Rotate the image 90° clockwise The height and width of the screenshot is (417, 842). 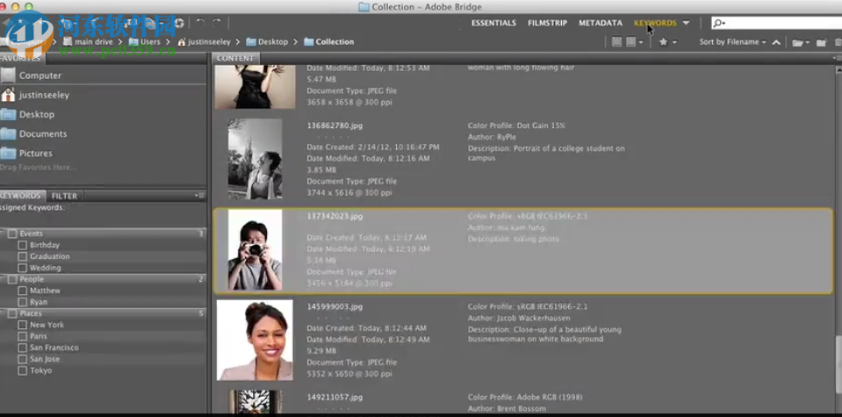[x=216, y=23]
